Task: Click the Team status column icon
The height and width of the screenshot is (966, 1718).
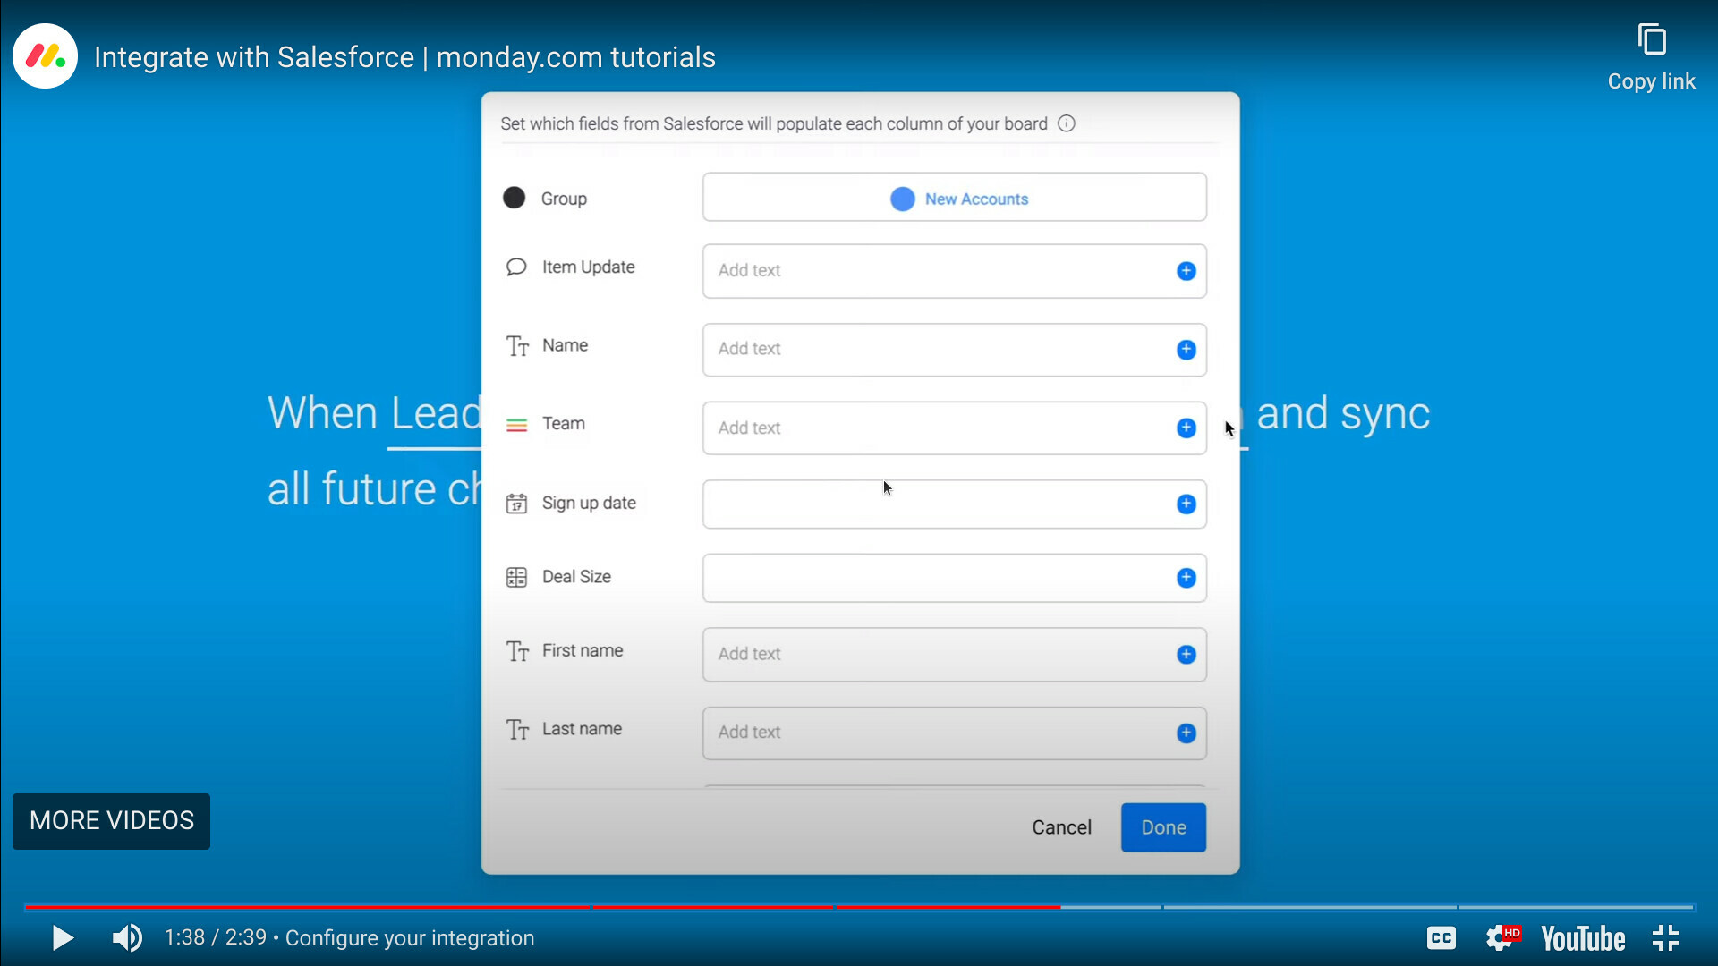Action: click(x=516, y=425)
